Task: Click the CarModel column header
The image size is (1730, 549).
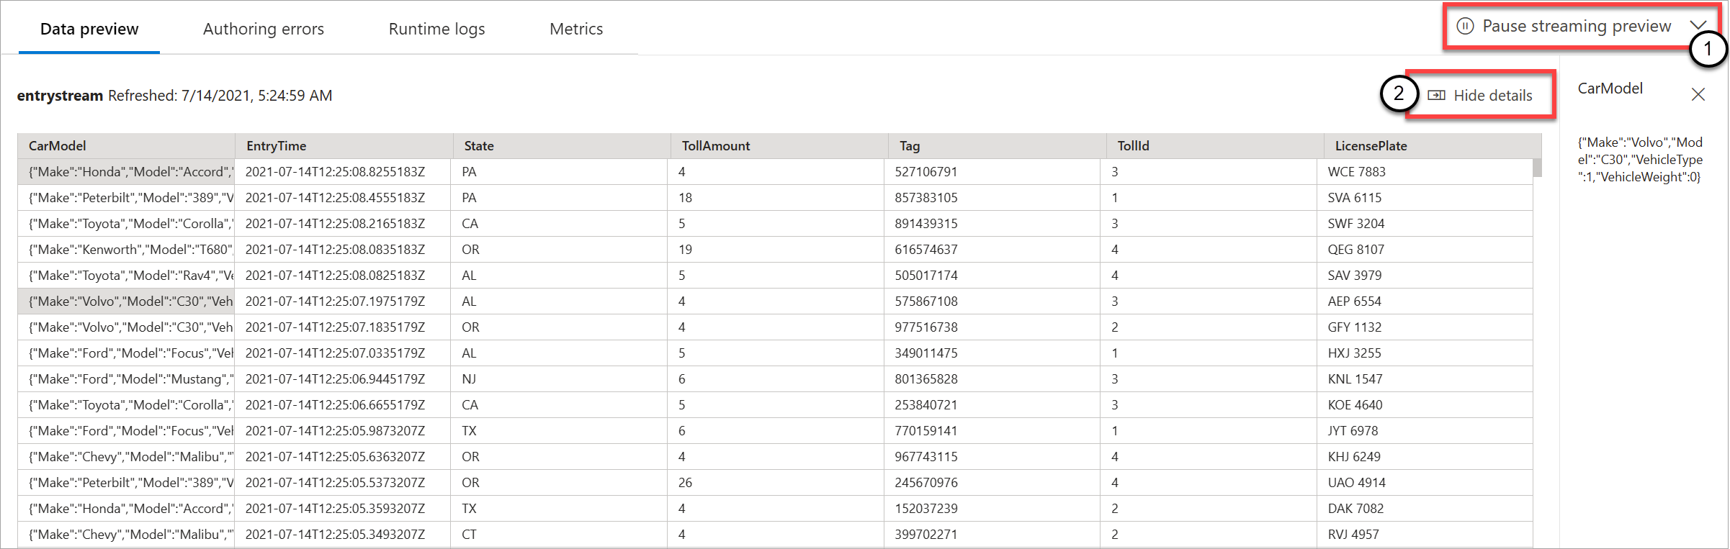Action: tap(58, 146)
